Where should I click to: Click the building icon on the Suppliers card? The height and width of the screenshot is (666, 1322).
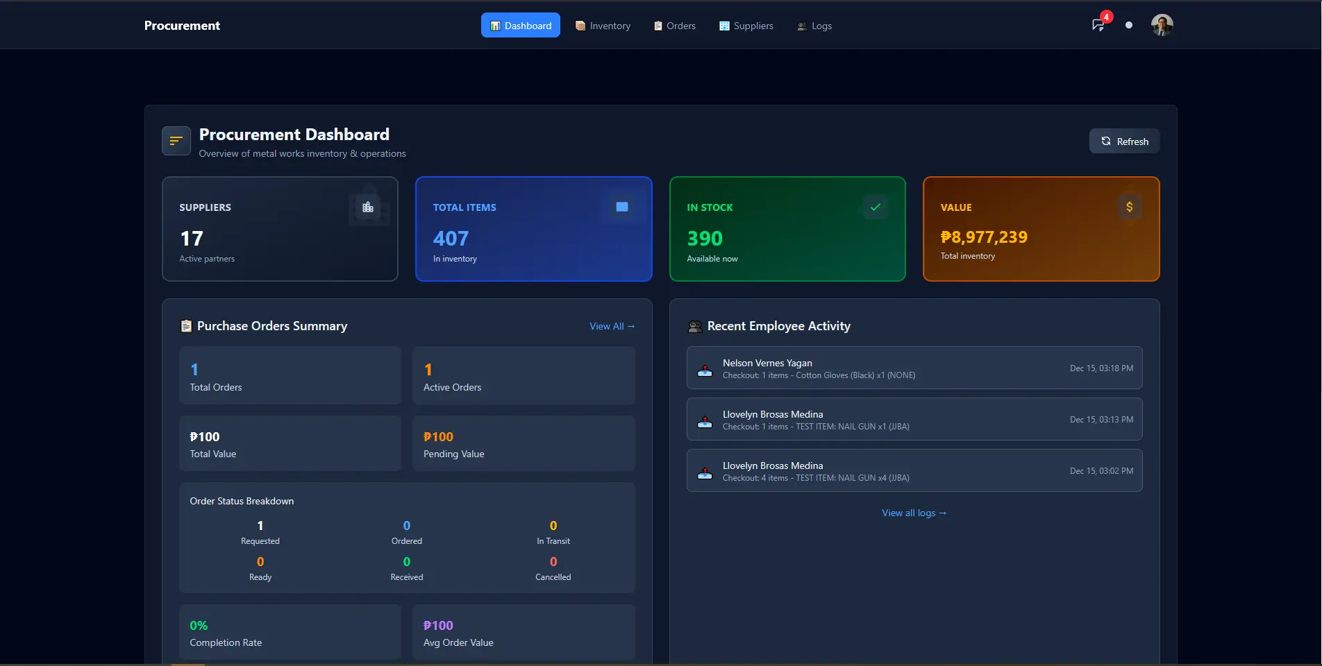pyautogui.click(x=367, y=205)
